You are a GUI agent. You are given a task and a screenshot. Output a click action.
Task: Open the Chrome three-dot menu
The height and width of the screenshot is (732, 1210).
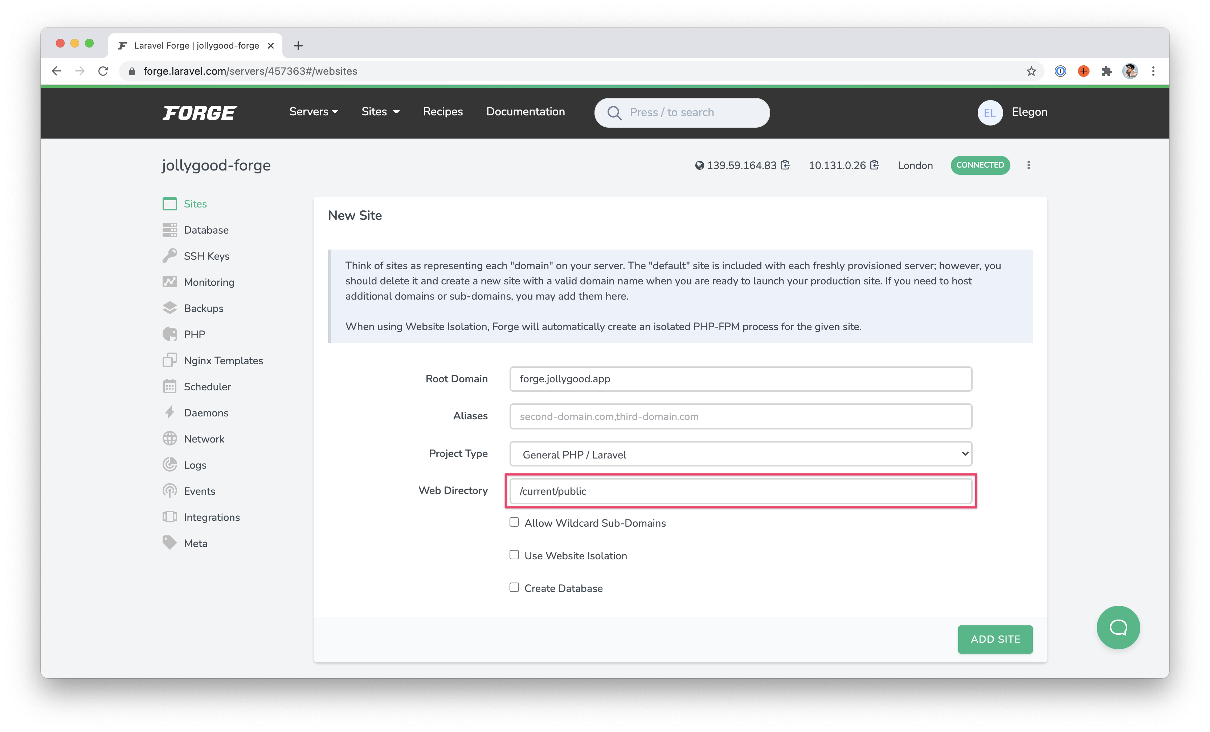[x=1153, y=71]
